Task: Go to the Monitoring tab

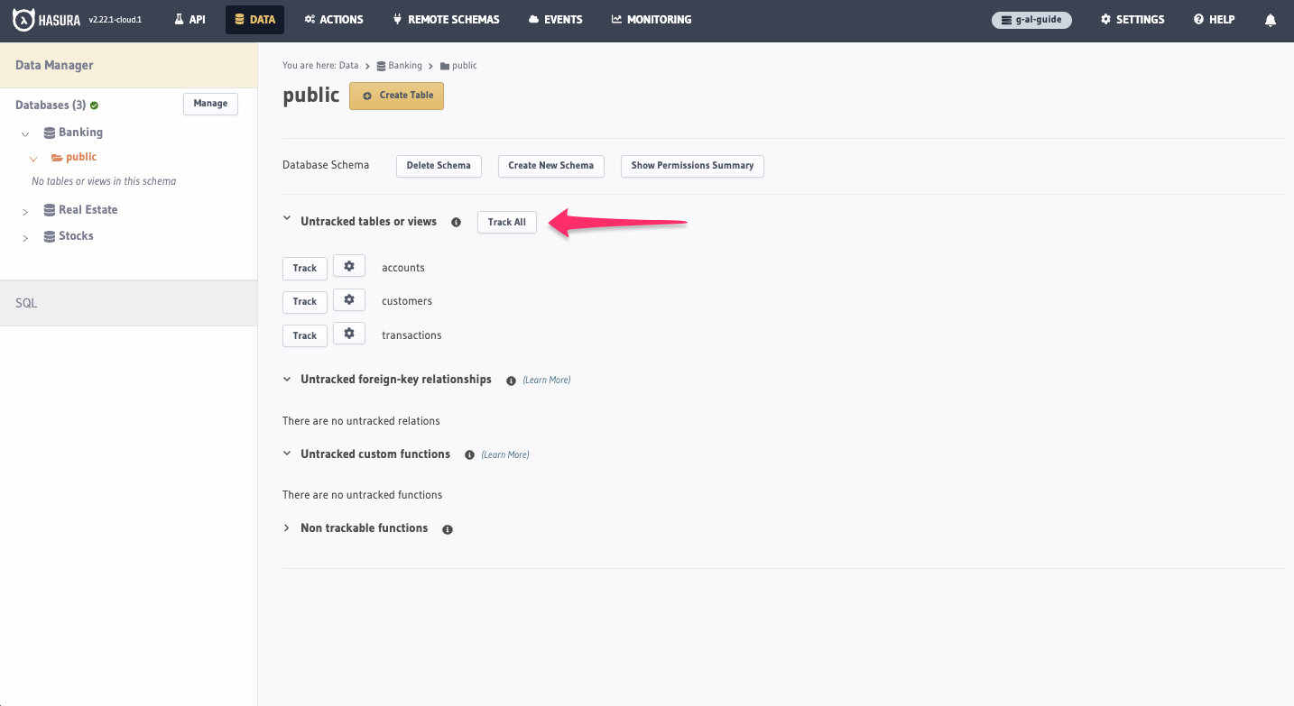Action: (x=651, y=19)
